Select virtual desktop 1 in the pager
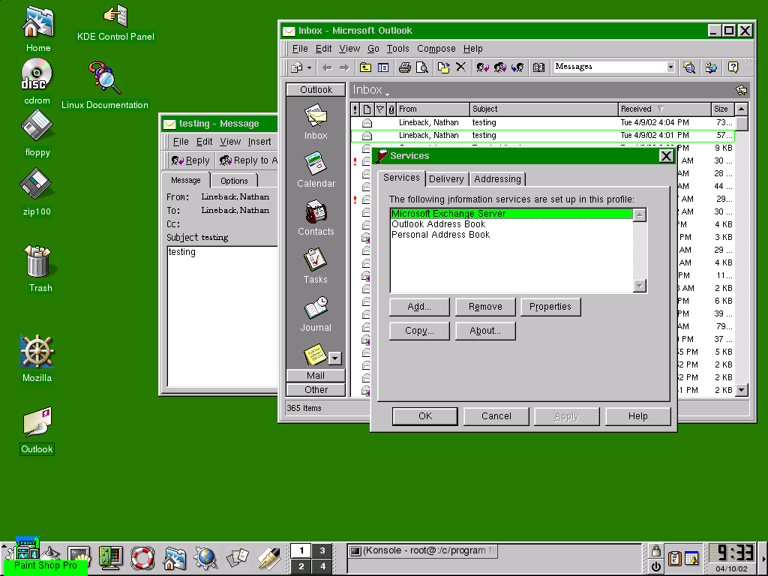768x576 pixels. coord(301,550)
